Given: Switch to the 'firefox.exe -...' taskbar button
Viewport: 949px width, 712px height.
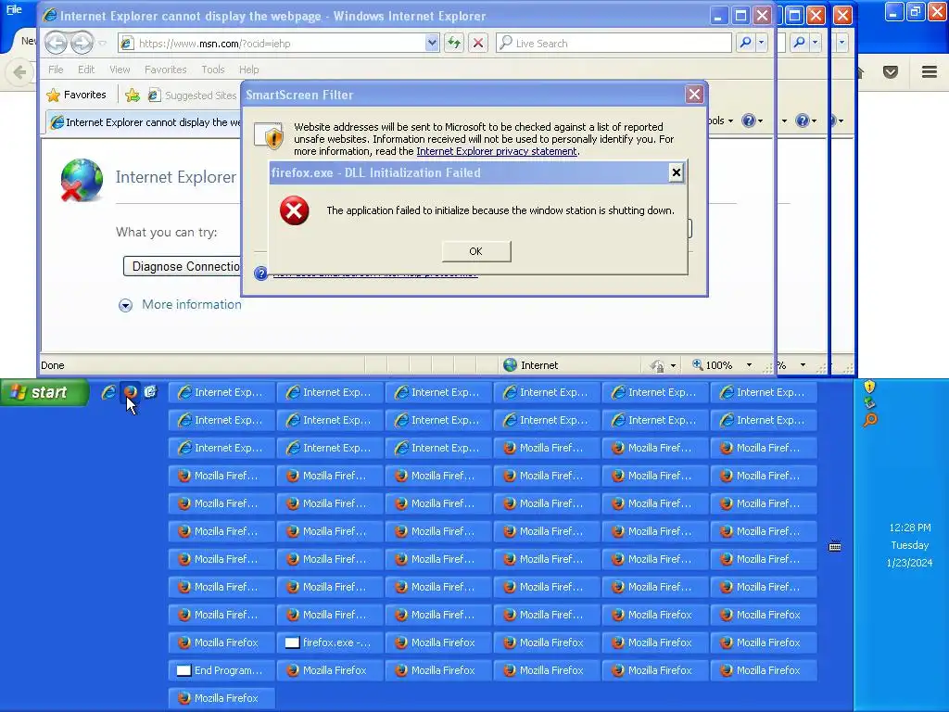Looking at the screenshot, I should (x=331, y=642).
